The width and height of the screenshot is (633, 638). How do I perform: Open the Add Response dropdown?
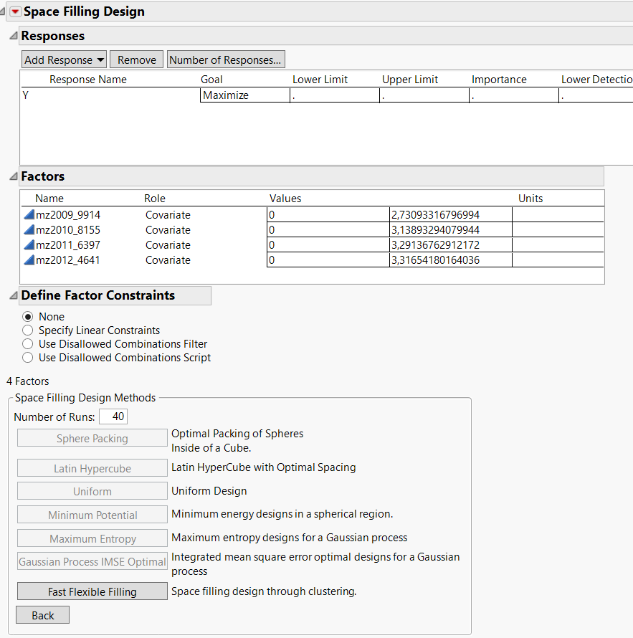coord(63,59)
